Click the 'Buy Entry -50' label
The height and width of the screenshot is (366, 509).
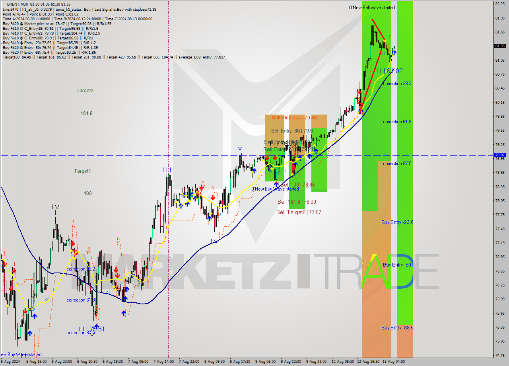396,265
